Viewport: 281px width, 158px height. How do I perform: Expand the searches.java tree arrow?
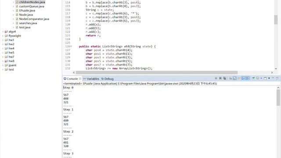(13, 23)
